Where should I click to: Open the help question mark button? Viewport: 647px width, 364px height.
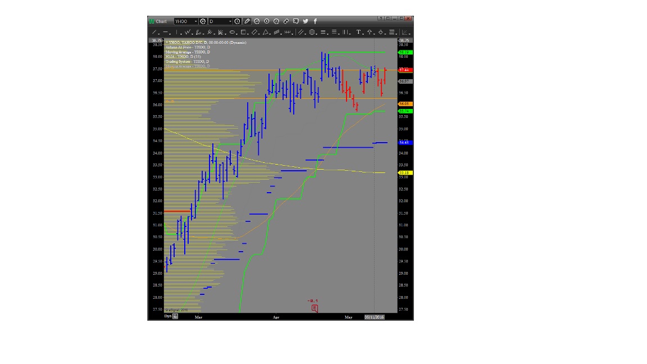click(381, 19)
